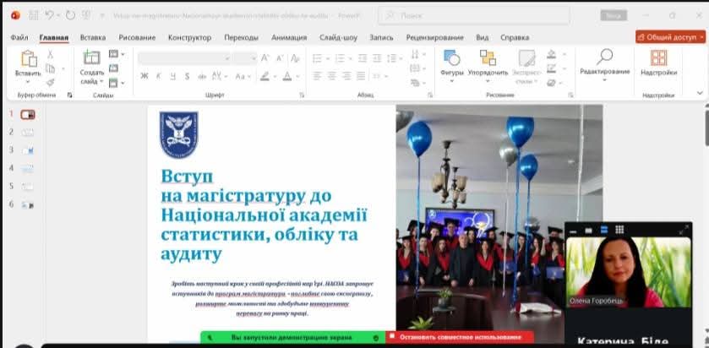
Task: Click the Cut scissors icon
Action: (x=51, y=54)
